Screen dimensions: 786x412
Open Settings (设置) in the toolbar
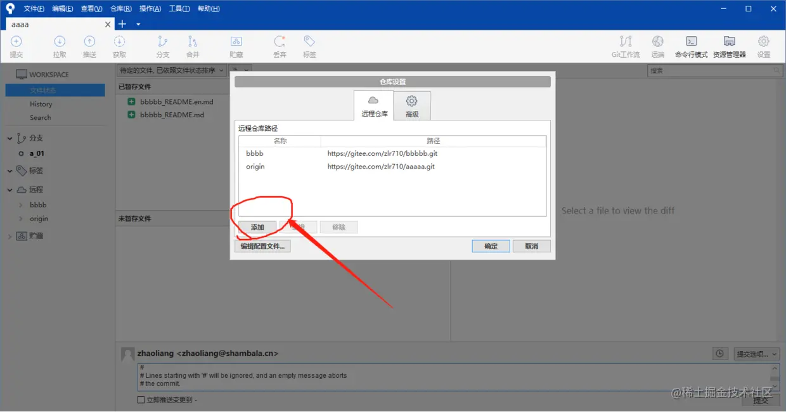pyautogui.click(x=764, y=47)
